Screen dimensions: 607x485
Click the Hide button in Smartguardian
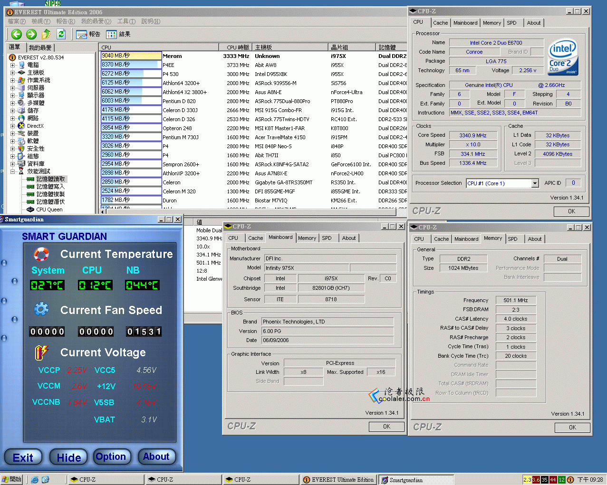point(69,457)
